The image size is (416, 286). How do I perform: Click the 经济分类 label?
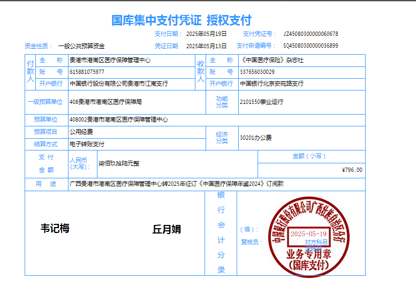(222, 138)
